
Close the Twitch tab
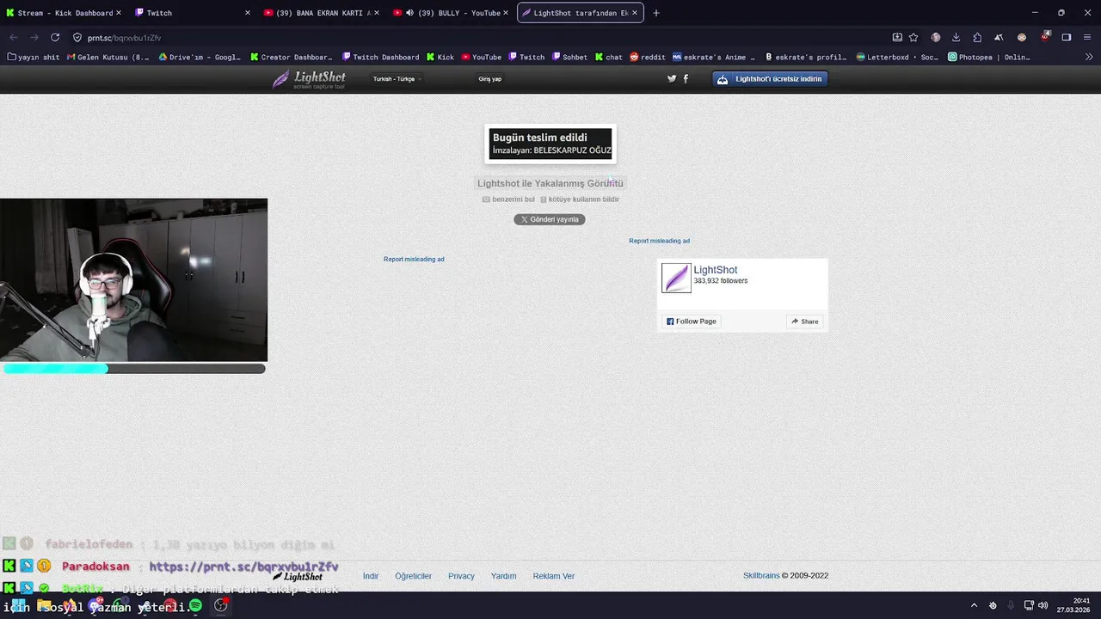[248, 13]
